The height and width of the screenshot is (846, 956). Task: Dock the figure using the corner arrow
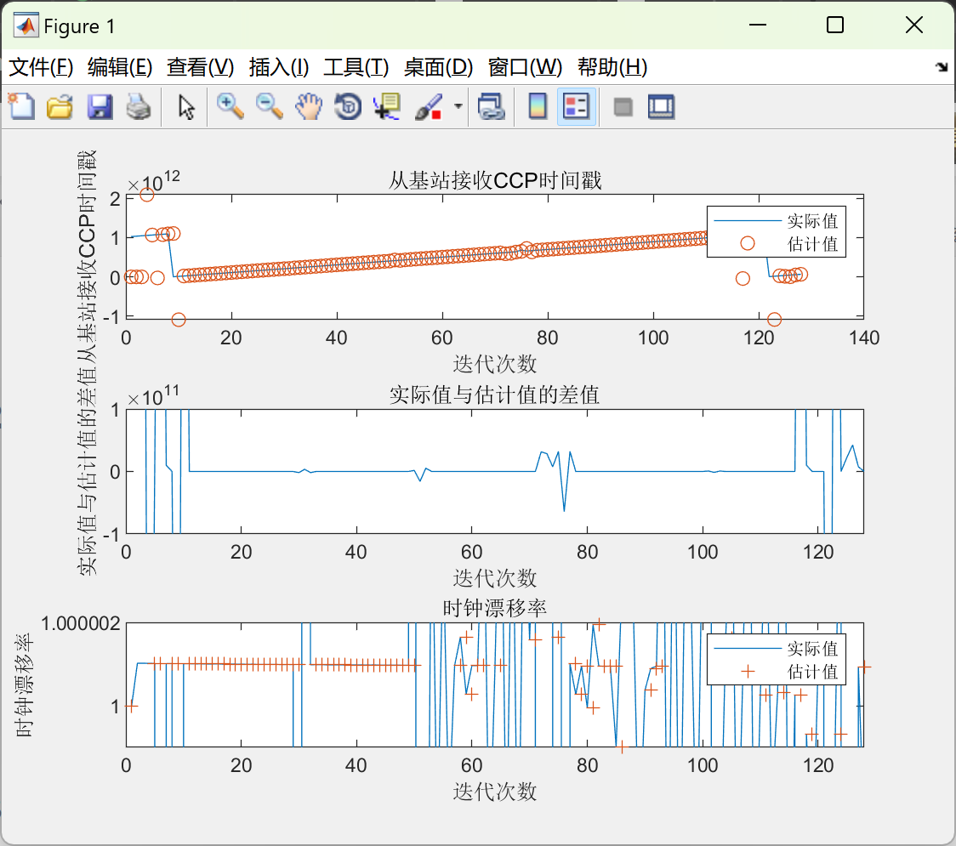point(942,67)
